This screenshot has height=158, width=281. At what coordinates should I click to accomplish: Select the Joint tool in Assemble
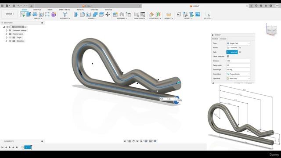point(122,14)
